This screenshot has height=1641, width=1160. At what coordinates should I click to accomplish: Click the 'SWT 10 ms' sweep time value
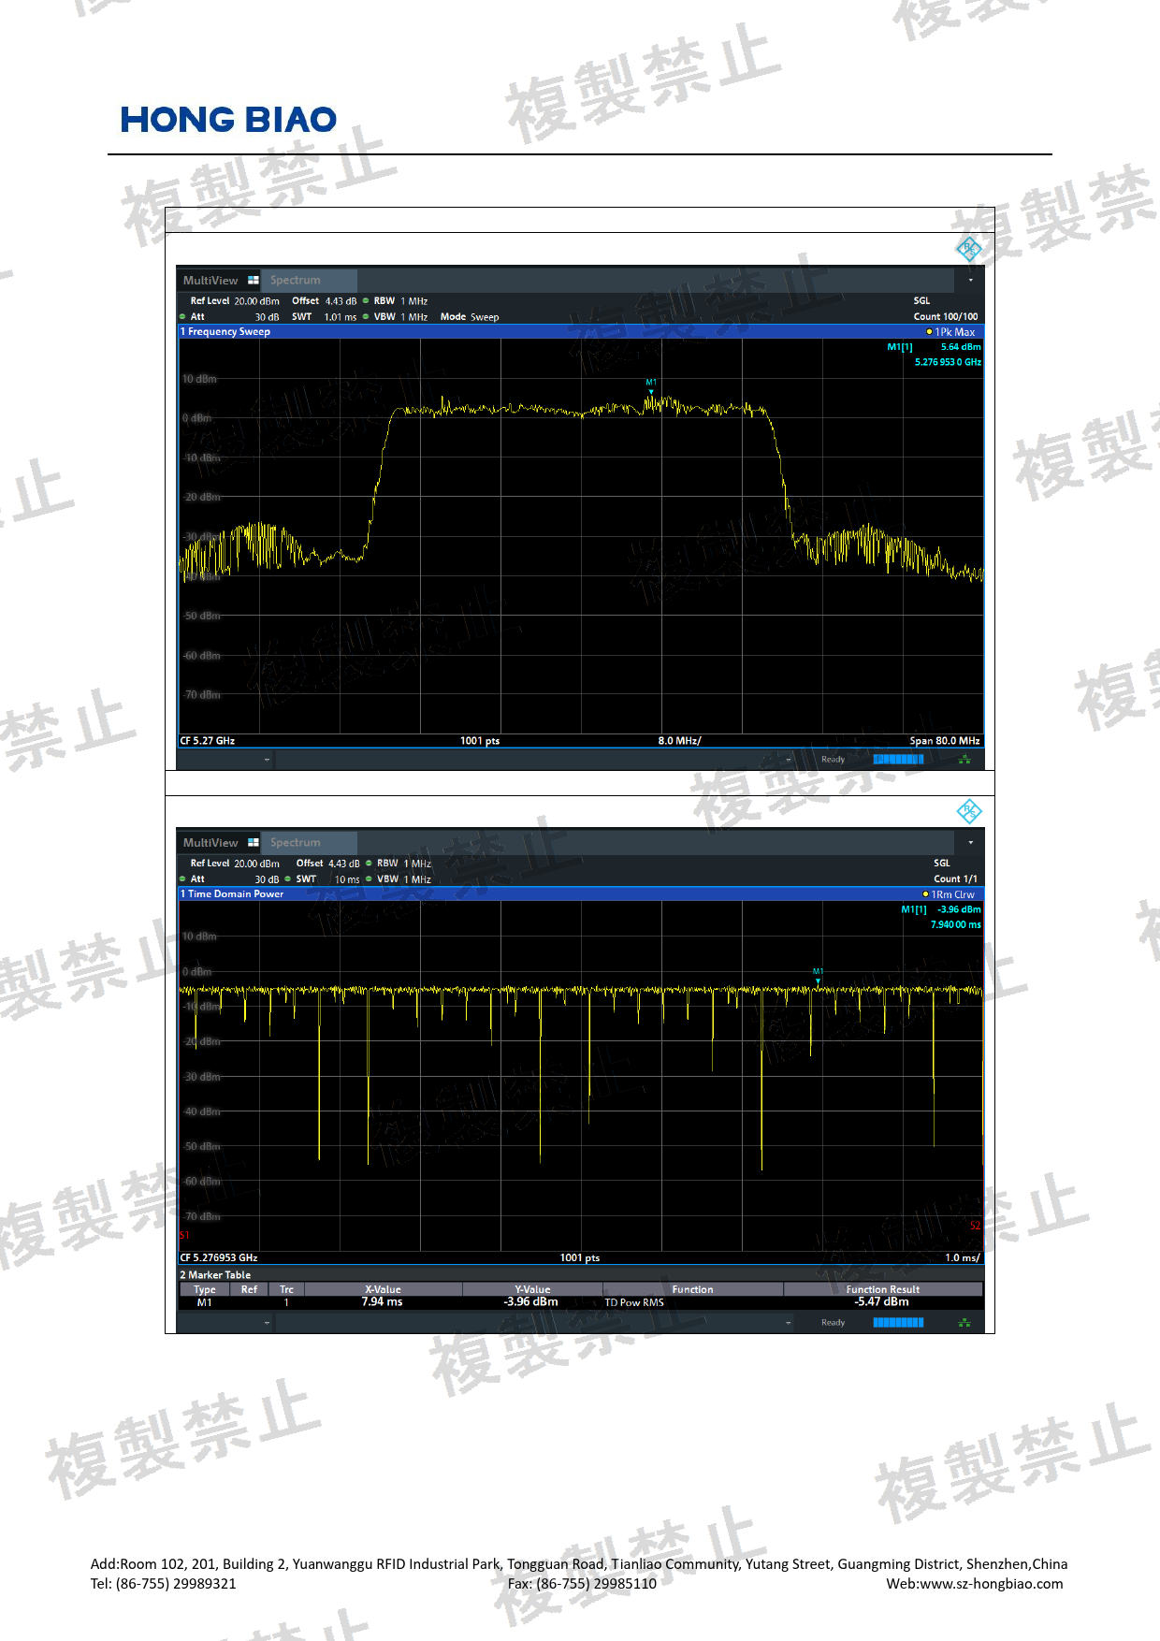point(327,879)
